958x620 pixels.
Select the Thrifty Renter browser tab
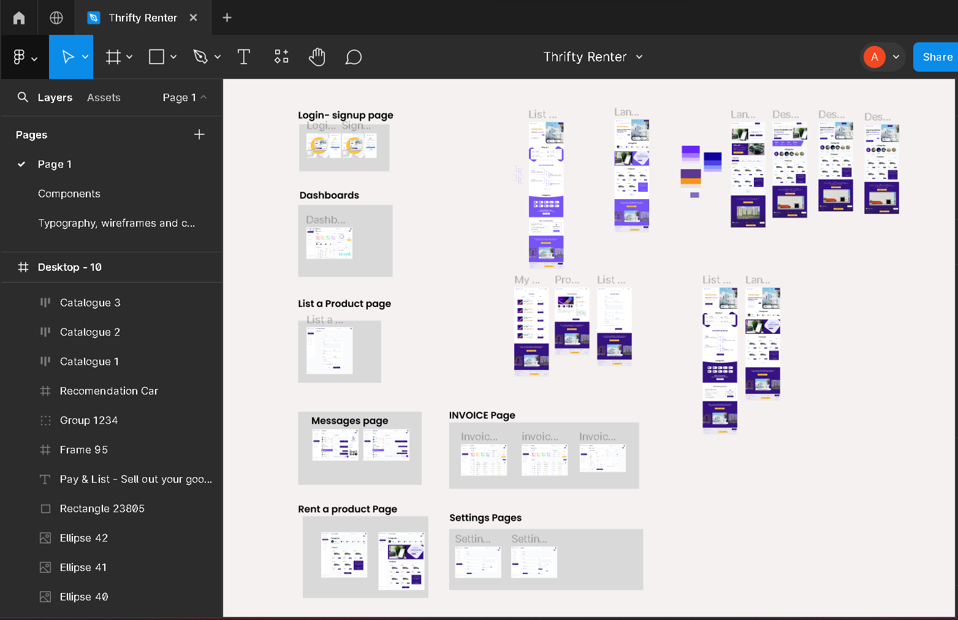pyautogui.click(x=143, y=17)
